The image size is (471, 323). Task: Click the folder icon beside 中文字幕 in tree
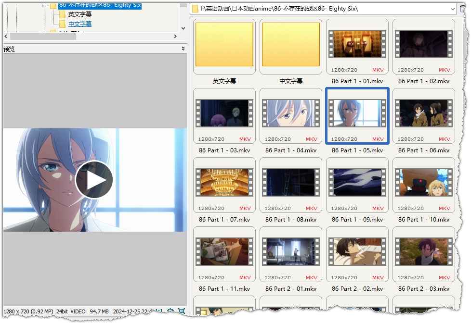62,24
